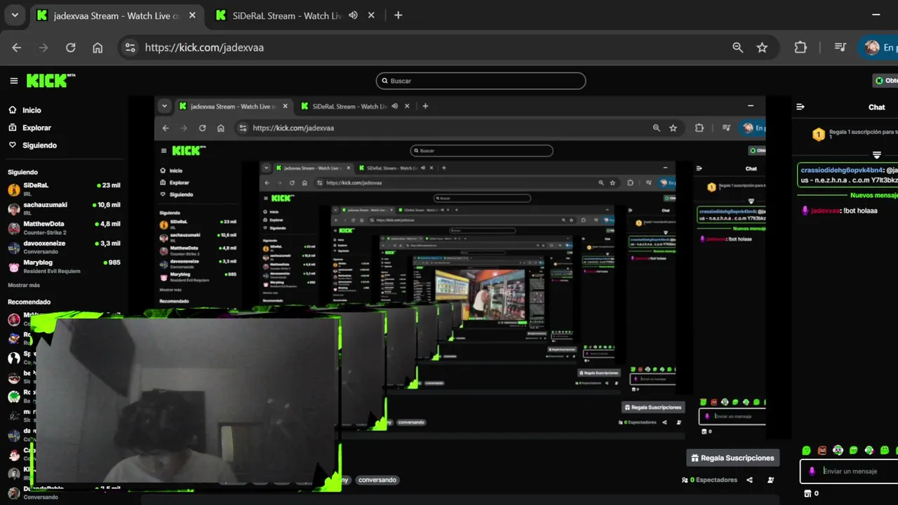
Task: Open sachauzumaki channel in followed list
Action: pyautogui.click(x=64, y=208)
